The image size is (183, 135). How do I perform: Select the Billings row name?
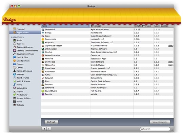pyautogui.click(x=48, y=33)
